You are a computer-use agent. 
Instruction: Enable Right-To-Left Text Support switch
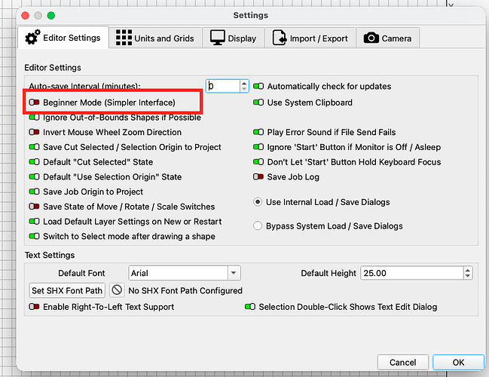[x=35, y=307]
